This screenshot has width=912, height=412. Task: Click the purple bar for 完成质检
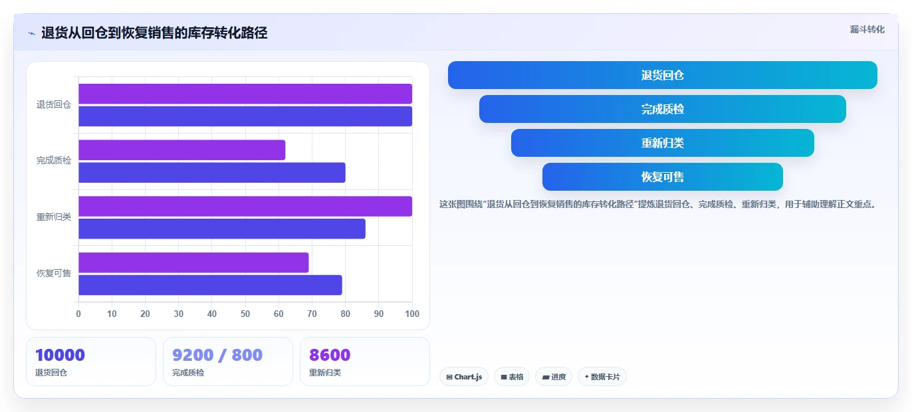182,150
